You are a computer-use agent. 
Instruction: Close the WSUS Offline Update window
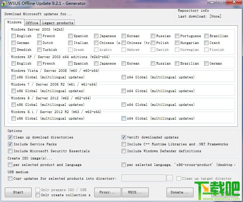tap(234, 2)
